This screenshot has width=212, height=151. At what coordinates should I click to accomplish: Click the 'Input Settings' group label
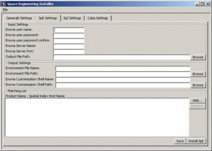point(18,24)
